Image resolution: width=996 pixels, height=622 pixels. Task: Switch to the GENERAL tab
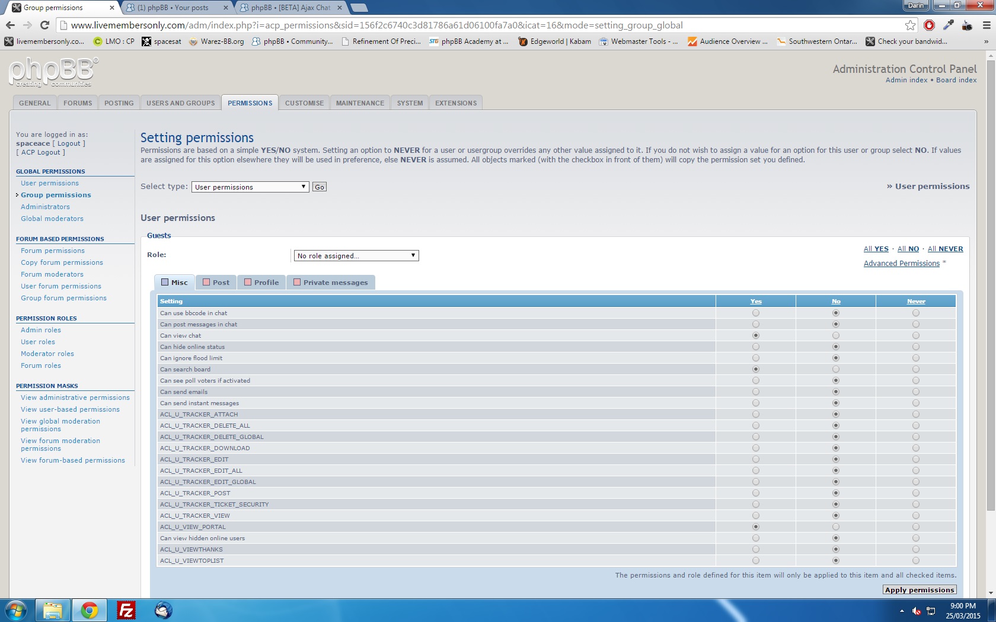(34, 103)
